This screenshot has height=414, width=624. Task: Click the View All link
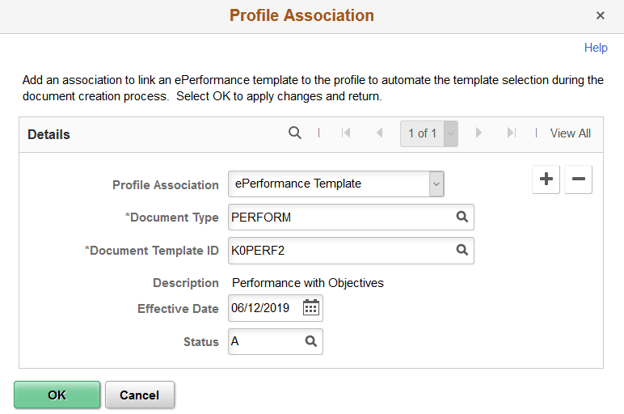(570, 133)
